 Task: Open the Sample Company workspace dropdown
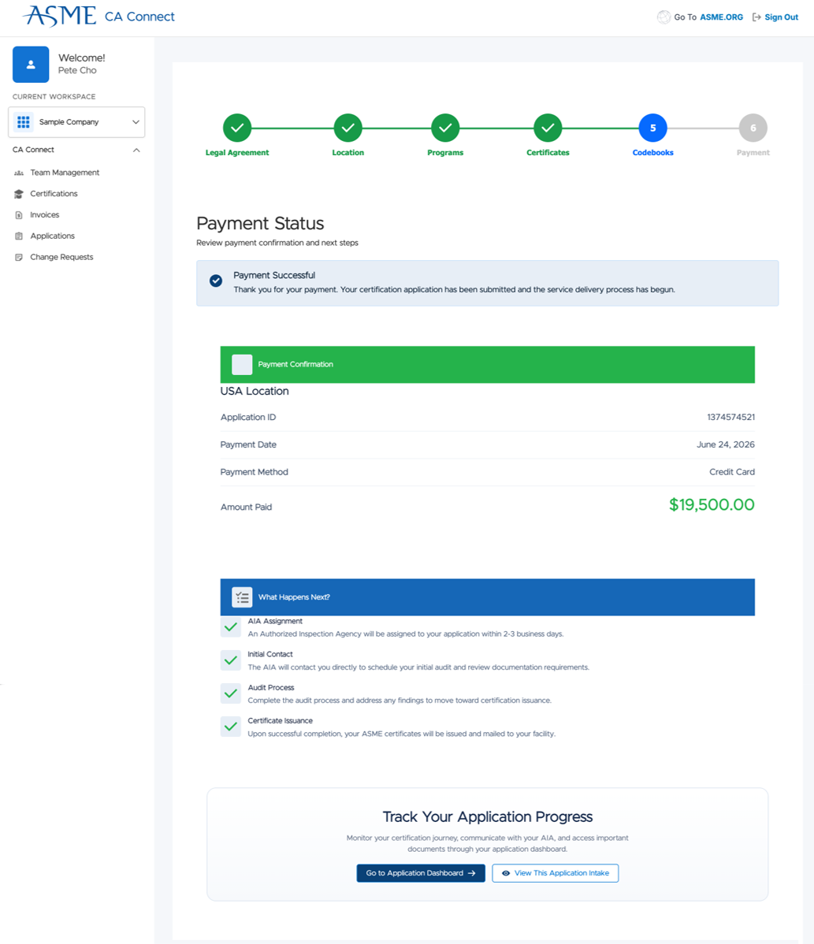(76, 122)
